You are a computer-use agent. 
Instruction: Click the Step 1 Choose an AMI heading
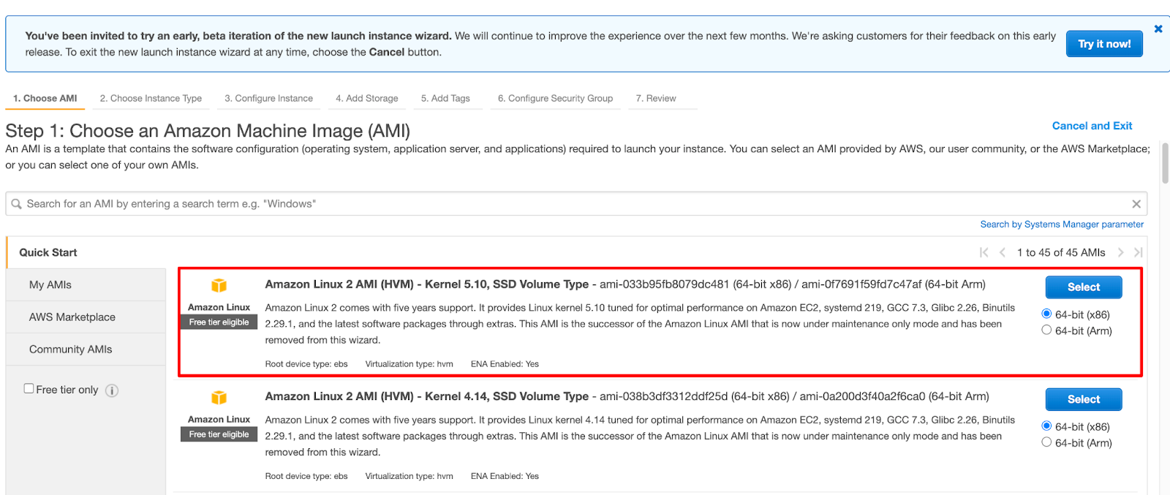click(x=208, y=131)
